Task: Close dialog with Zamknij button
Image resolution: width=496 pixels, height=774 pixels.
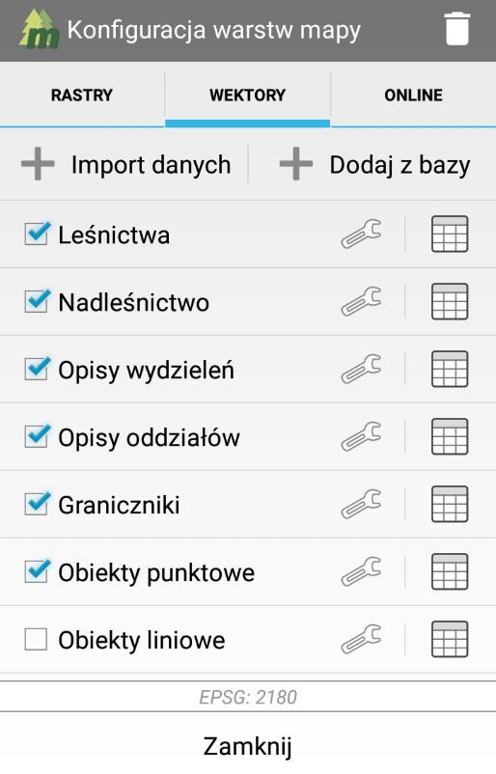Action: coord(248,745)
